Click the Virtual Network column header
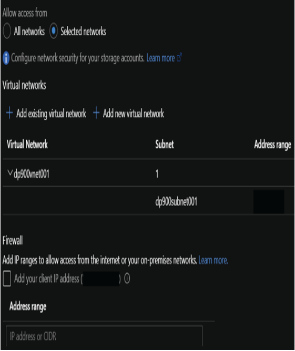The image size is (295, 351). point(27,144)
